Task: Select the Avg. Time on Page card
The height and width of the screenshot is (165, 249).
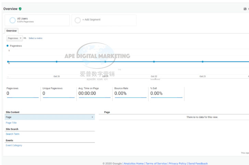Action: coord(95,93)
